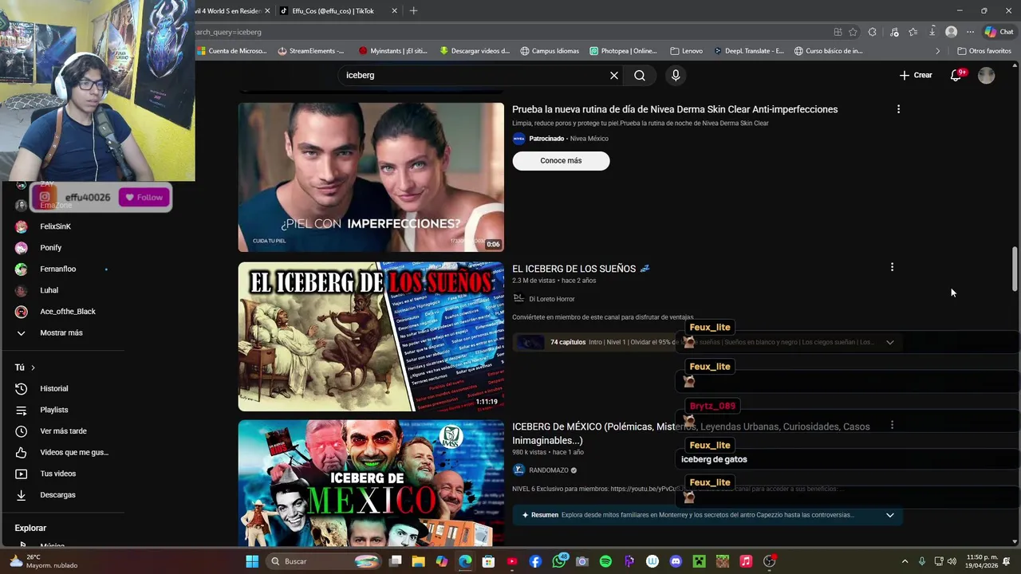Open Spotify from the taskbar
The width and height of the screenshot is (1021, 574).
pos(605,561)
